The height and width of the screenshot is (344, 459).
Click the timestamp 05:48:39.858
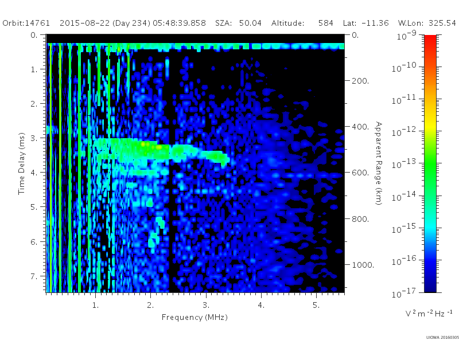[179, 23]
